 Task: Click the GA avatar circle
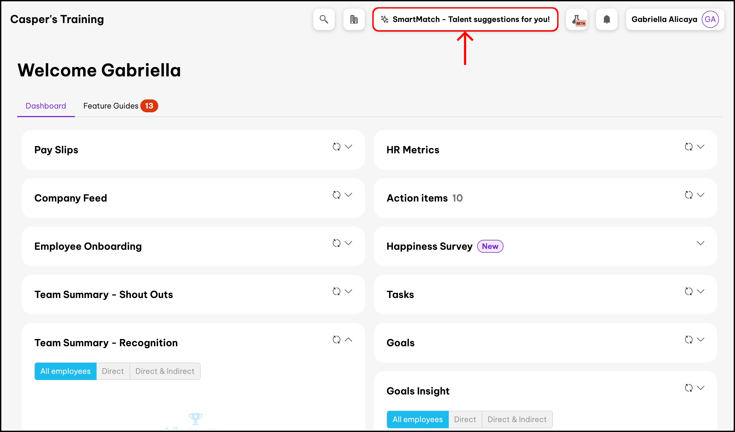[x=710, y=19]
